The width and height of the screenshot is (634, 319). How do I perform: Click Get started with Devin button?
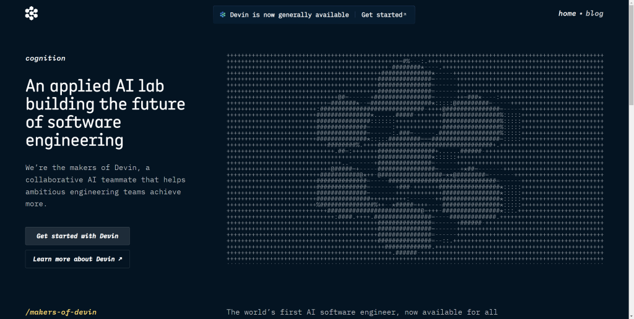[77, 236]
